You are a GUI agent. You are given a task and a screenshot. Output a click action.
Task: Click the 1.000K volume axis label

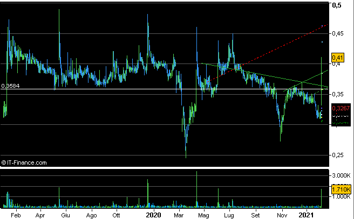point(341,197)
